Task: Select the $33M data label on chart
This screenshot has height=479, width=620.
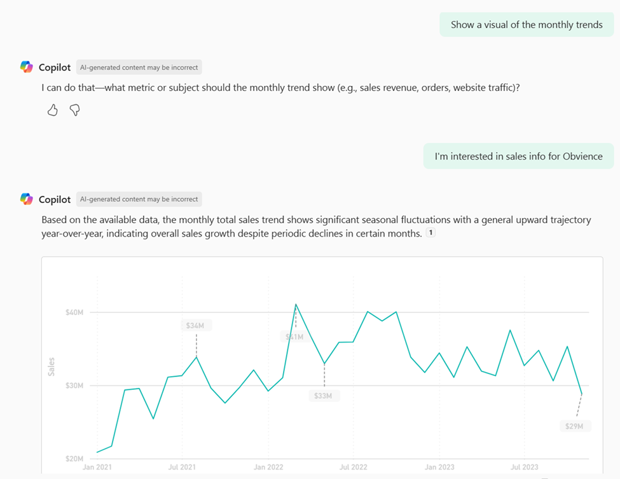Action: (x=323, y=396)
